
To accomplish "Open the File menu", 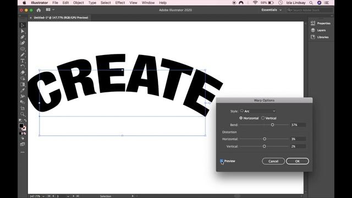I will pyautogui.click(x=55, y=3).
